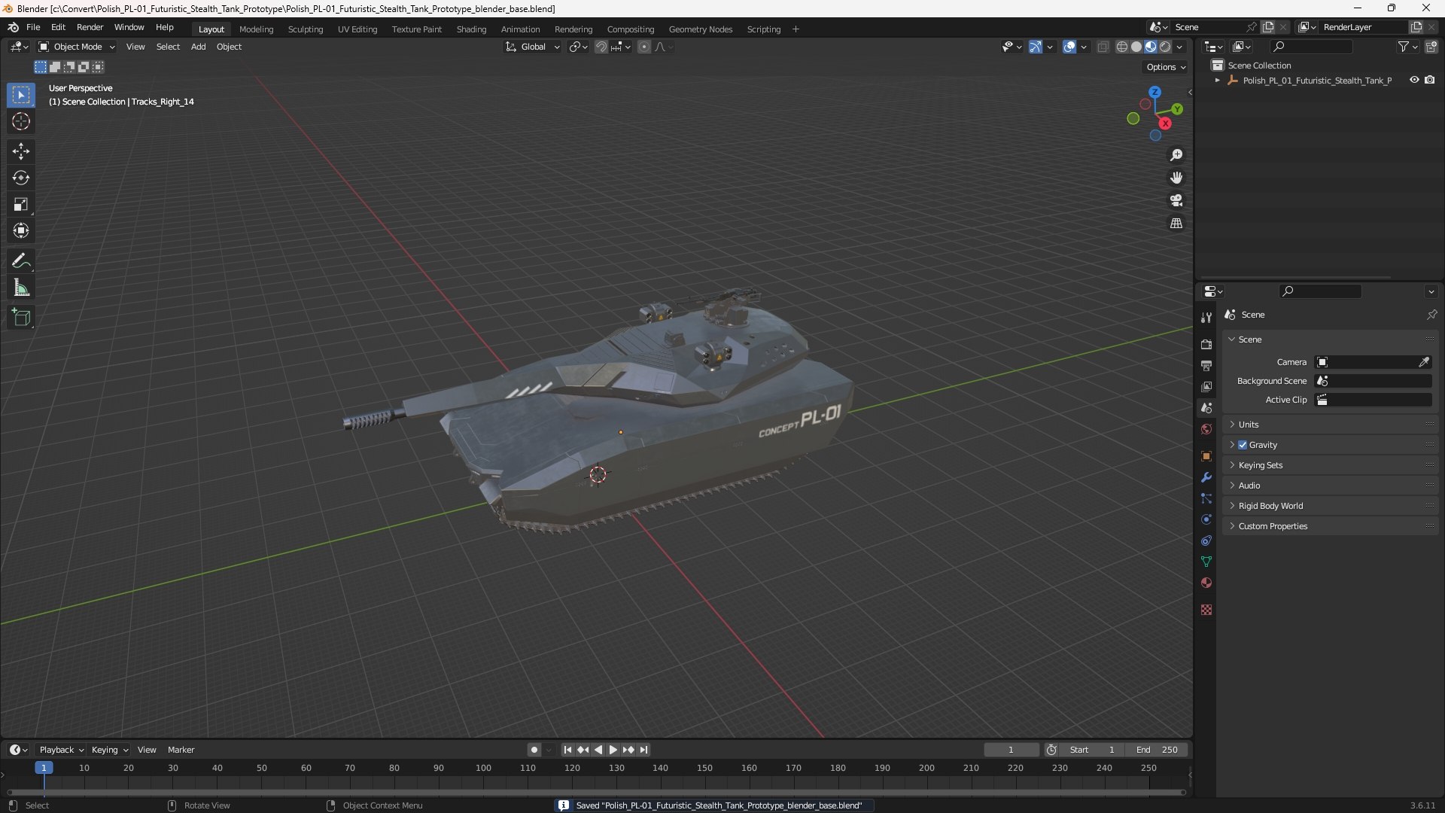Image resolution: width=1445 pixels, height=813 pixels.
Task: Open the Playback popover in timeline
Action: click(x=61, y=750)
